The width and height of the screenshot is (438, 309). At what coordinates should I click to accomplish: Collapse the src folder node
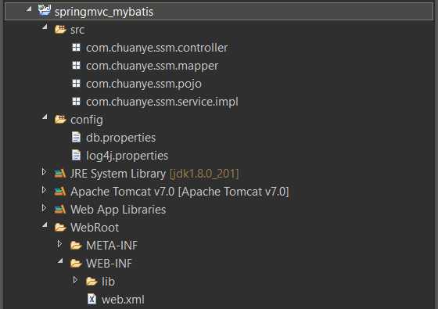[45, 27]
